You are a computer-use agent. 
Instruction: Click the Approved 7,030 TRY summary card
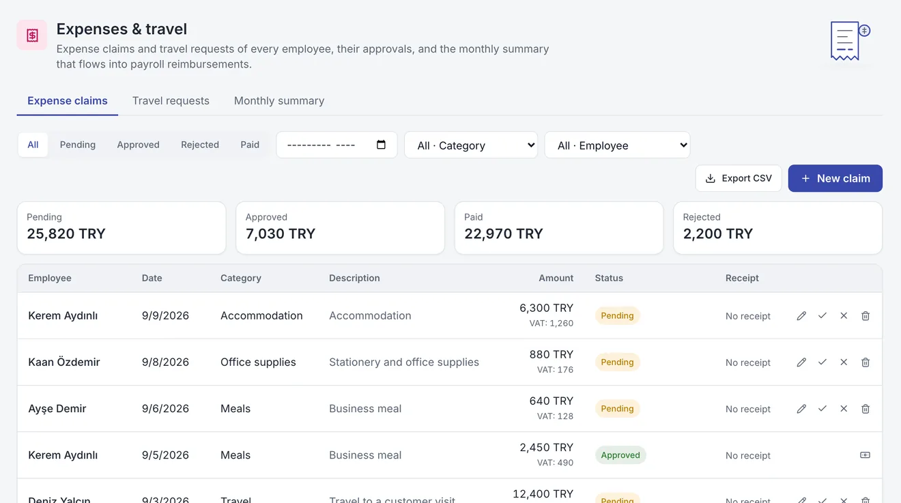pyautogui.click(x=340, y=228)
